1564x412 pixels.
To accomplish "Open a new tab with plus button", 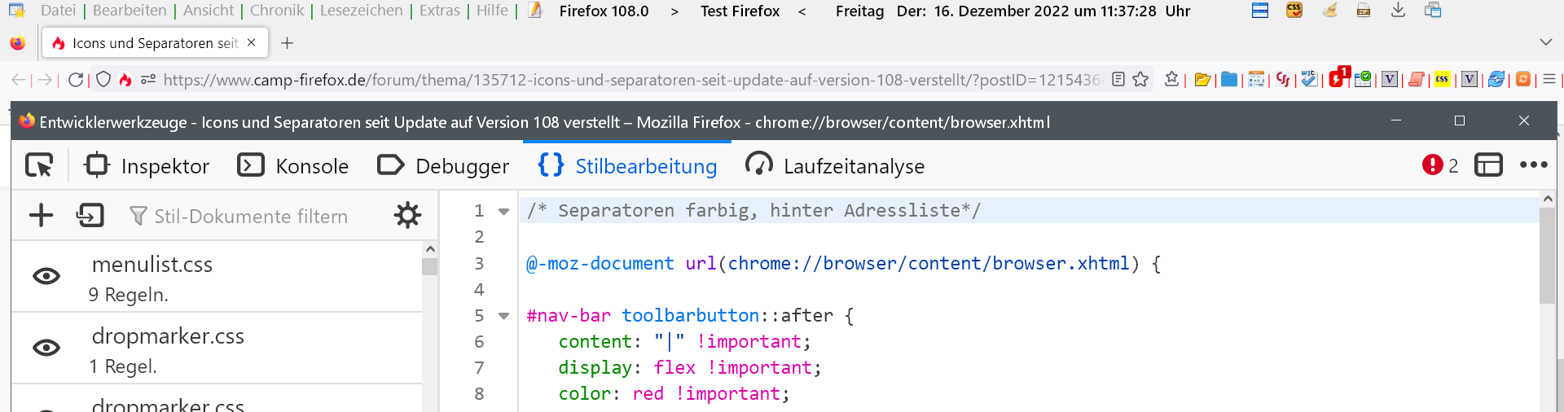I will click(x=287, y=43).
